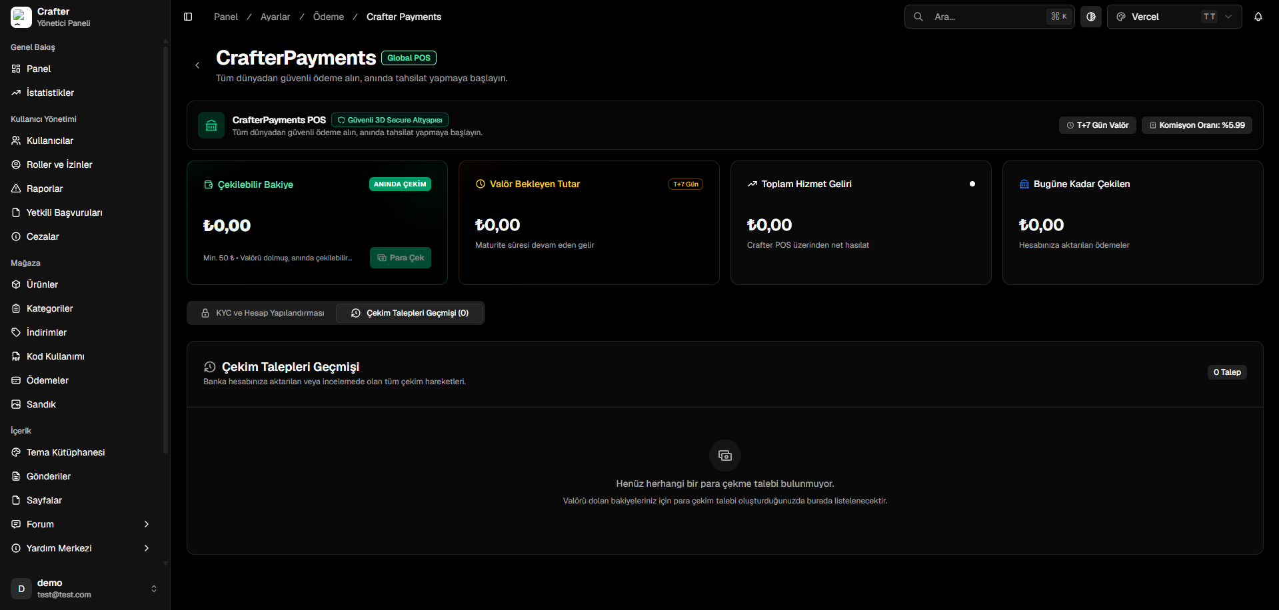Click the 0 Talep counter badge
Screen dimensions: 1279x610
click(x=1227, y=372)
